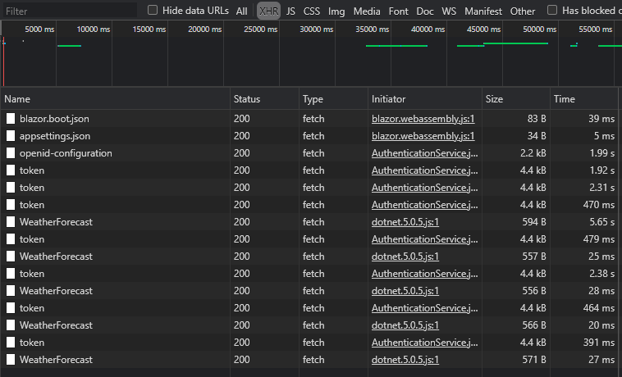622x377 pixels.
Task: Click the 39 ms time cell
Action: pyautogui.click(x=601, y=119)
